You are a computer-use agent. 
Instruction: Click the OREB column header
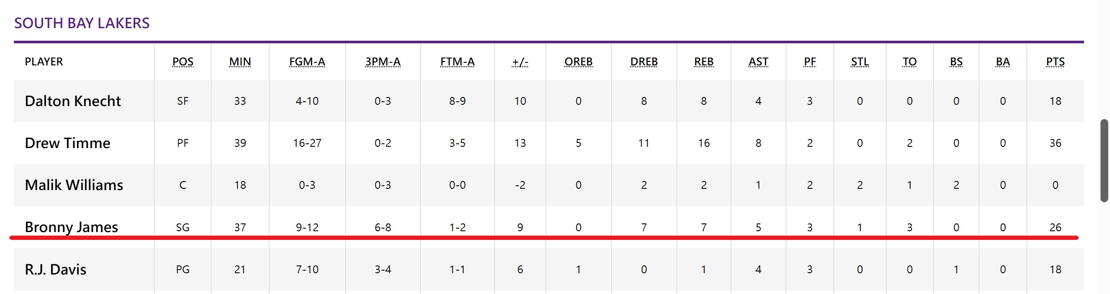578,61
